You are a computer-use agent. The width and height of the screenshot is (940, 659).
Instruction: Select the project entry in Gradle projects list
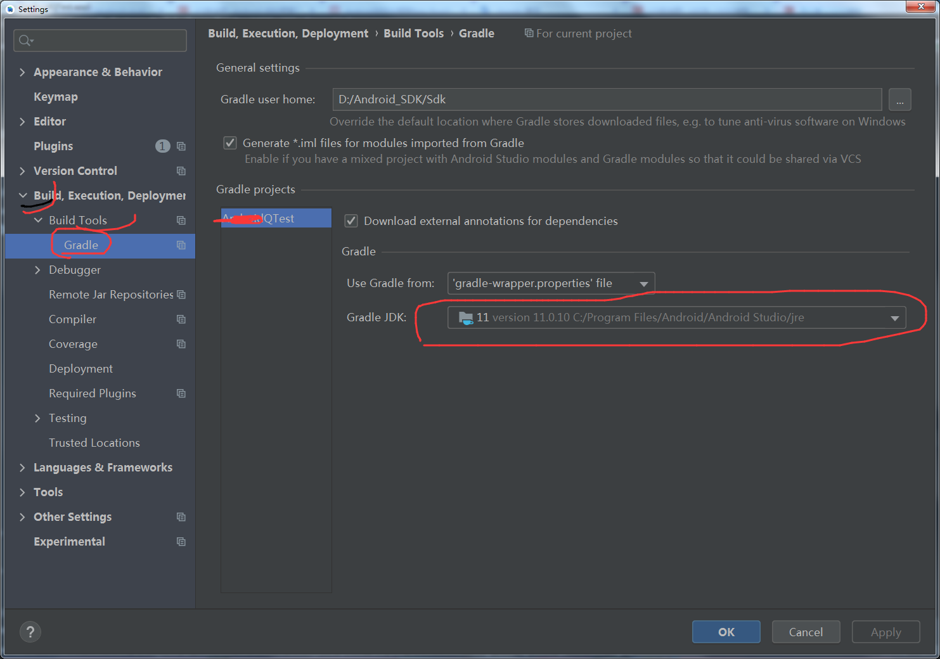276,218
